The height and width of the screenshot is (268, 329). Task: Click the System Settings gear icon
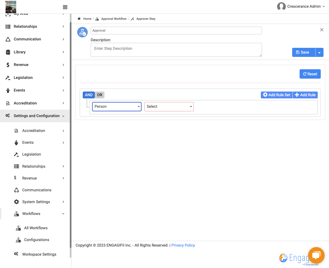16,202
